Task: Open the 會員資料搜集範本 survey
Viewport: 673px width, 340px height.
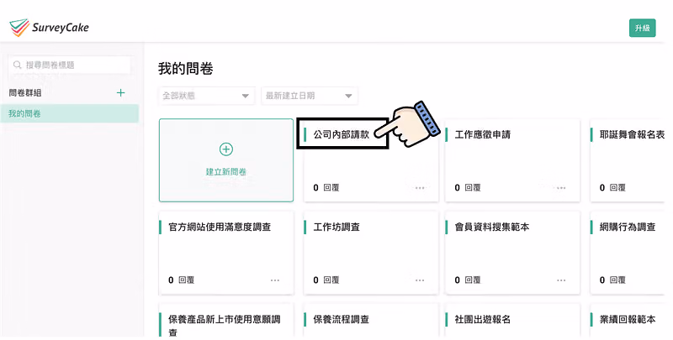Action: point(492,227)
